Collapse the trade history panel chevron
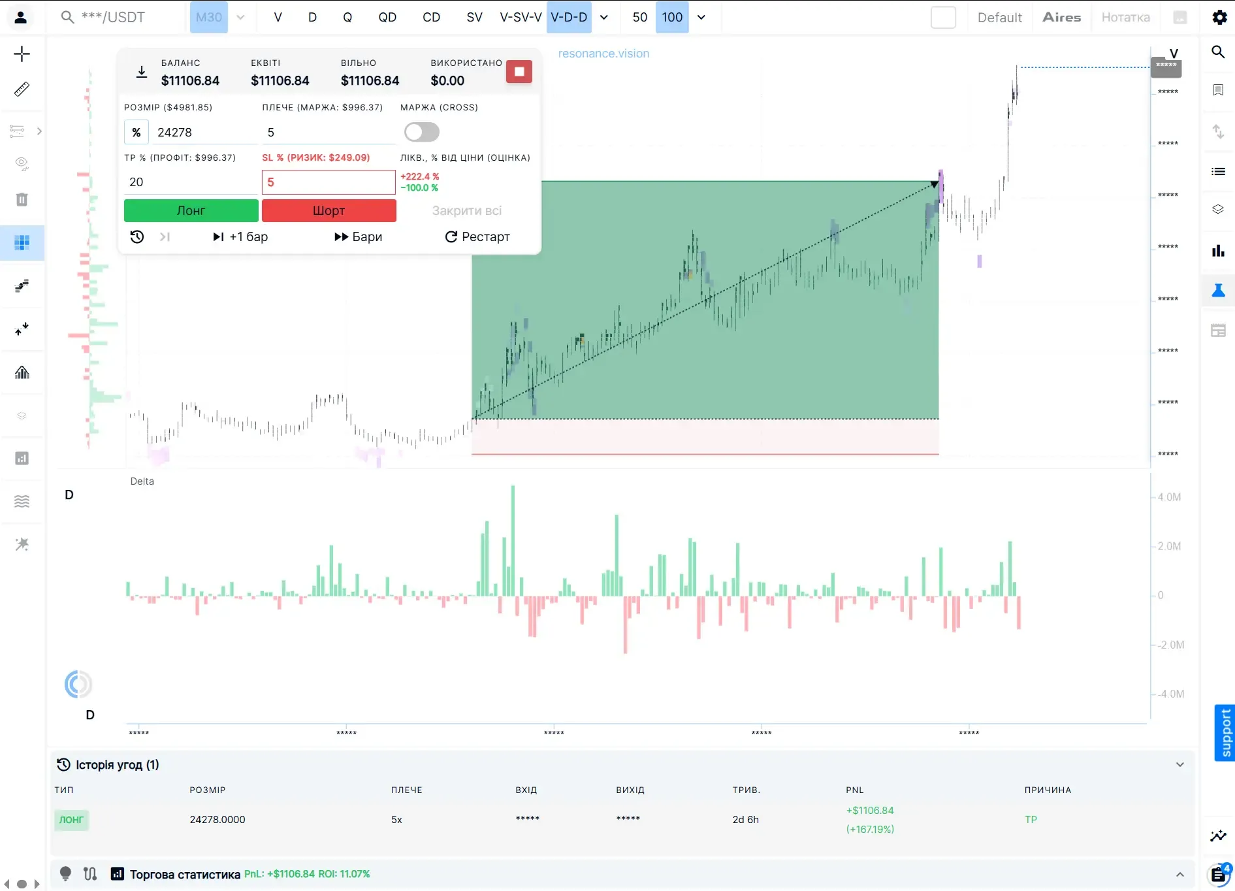Screen dimensions: 1235x891 click(x=1180, y=764)
